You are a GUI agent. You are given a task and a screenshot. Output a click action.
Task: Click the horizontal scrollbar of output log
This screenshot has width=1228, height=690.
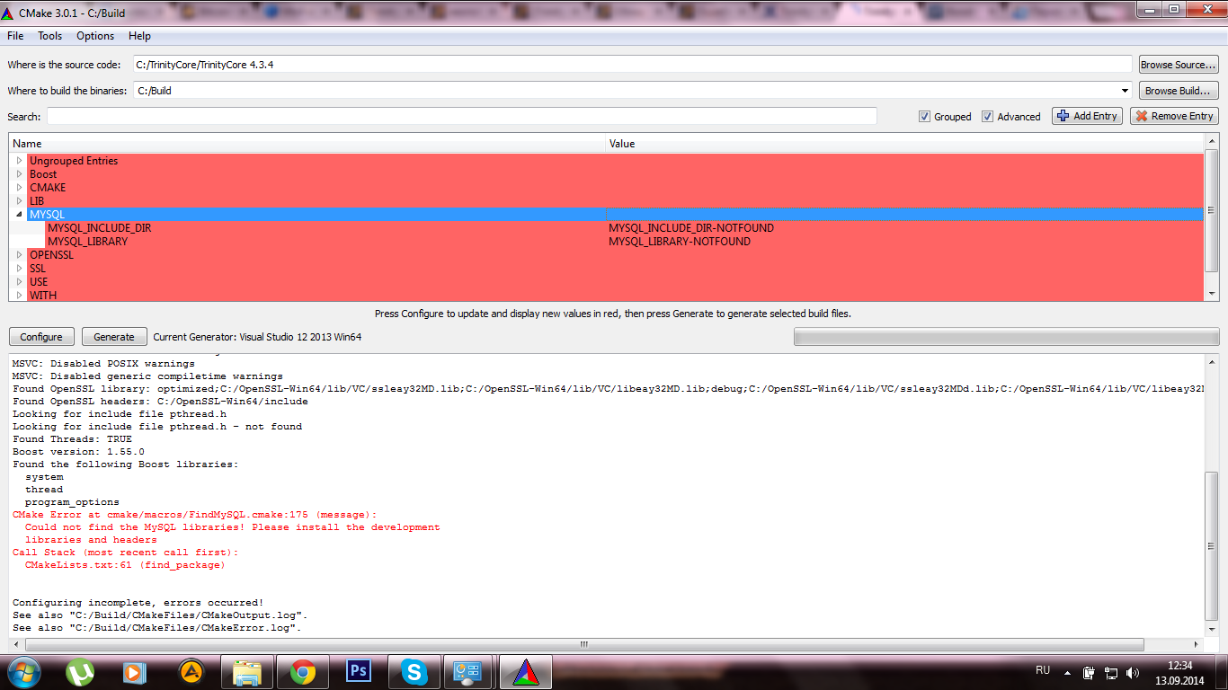point(584,644)
